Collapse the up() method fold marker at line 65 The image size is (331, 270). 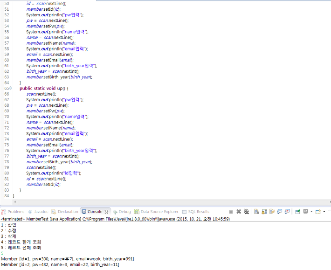click(11, 88)
